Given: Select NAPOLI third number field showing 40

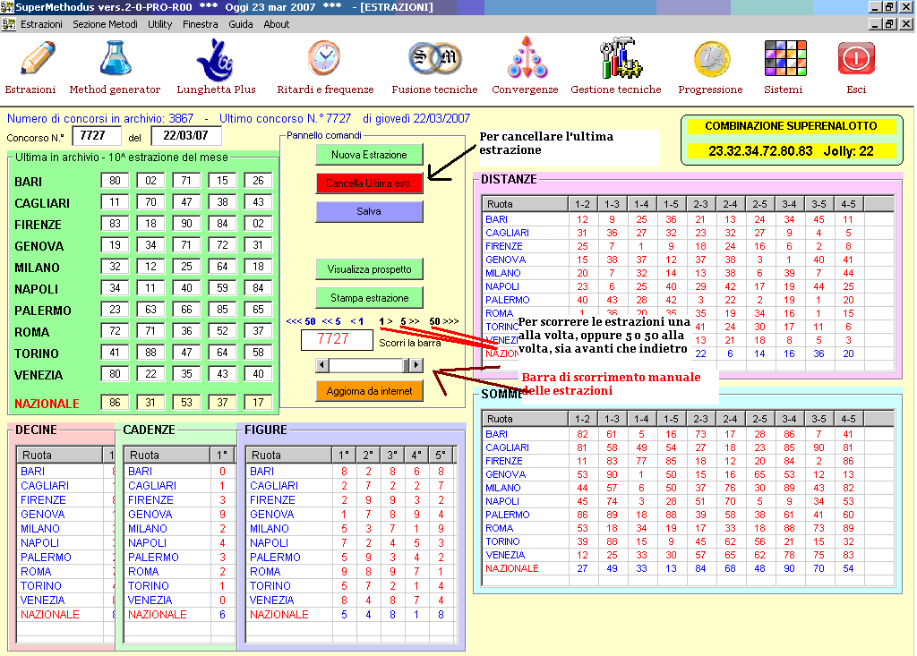Looking at the screenshot, I should click(x=186, y=288).
